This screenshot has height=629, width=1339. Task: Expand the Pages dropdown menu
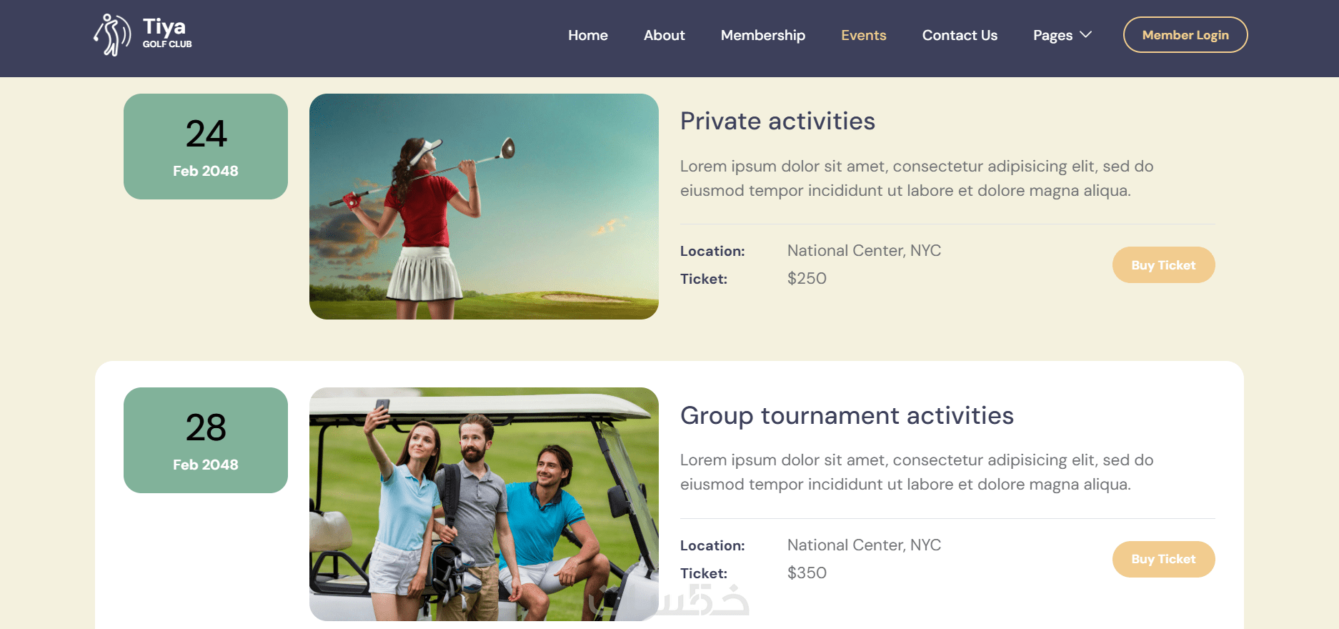click(1062, 35)
